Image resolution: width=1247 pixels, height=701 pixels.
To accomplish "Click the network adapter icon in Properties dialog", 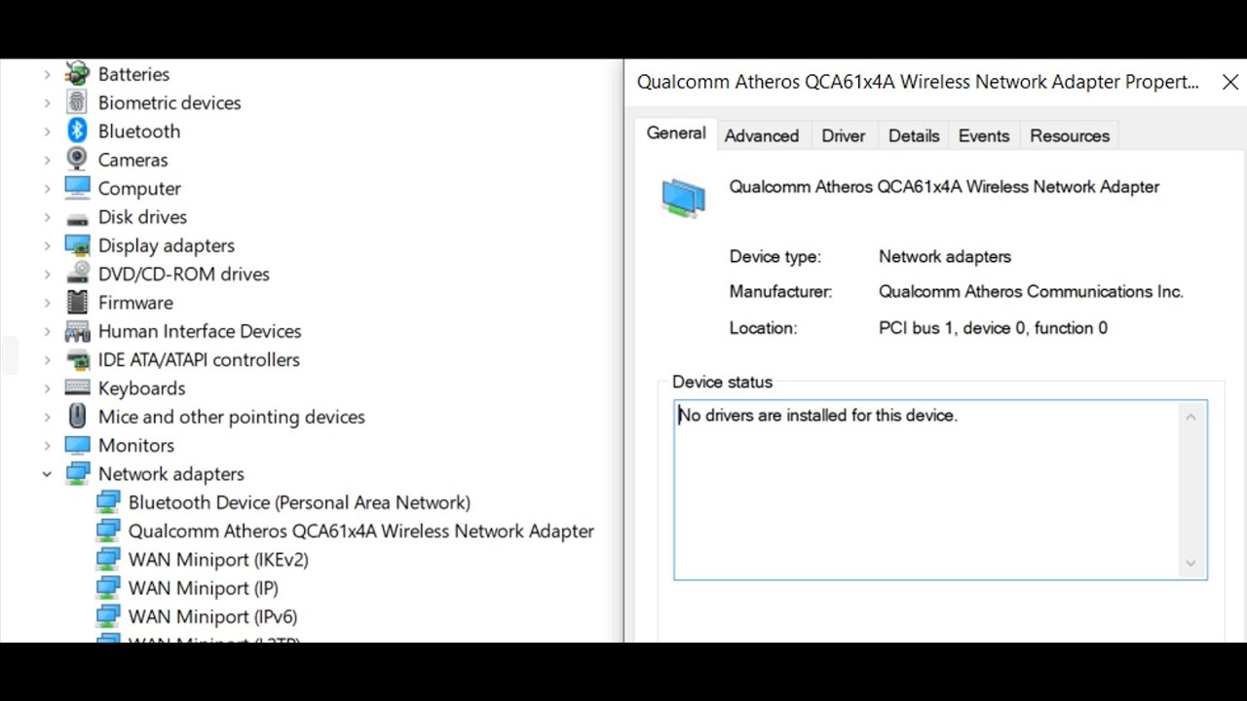I will pos(683,198).
